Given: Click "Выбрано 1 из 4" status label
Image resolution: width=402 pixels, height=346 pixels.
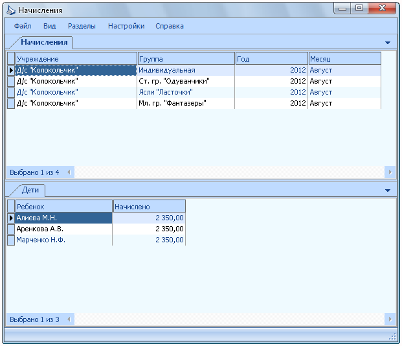Looking at the screenshot, I should [34, 172].
